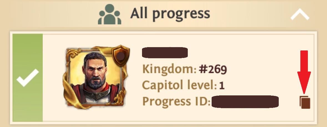
Task: Click the people group icon beside All progress
Action: click(110, 14)
